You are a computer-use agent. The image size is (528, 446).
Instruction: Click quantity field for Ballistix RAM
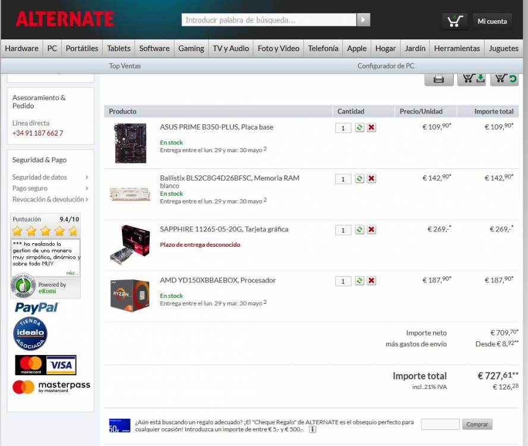pos(343,179)
